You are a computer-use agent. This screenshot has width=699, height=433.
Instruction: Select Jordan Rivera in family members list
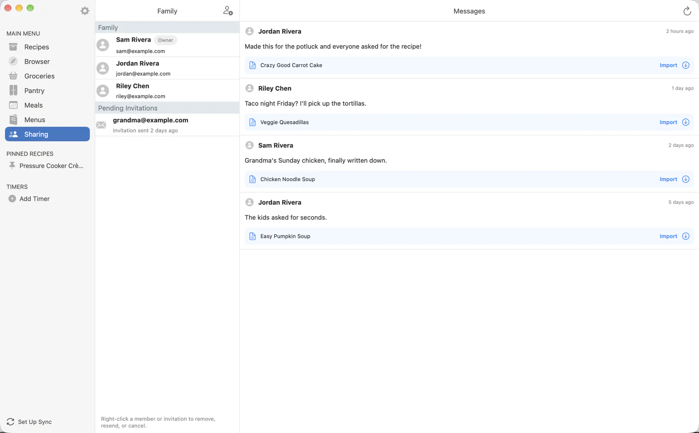tap(167, 68)
